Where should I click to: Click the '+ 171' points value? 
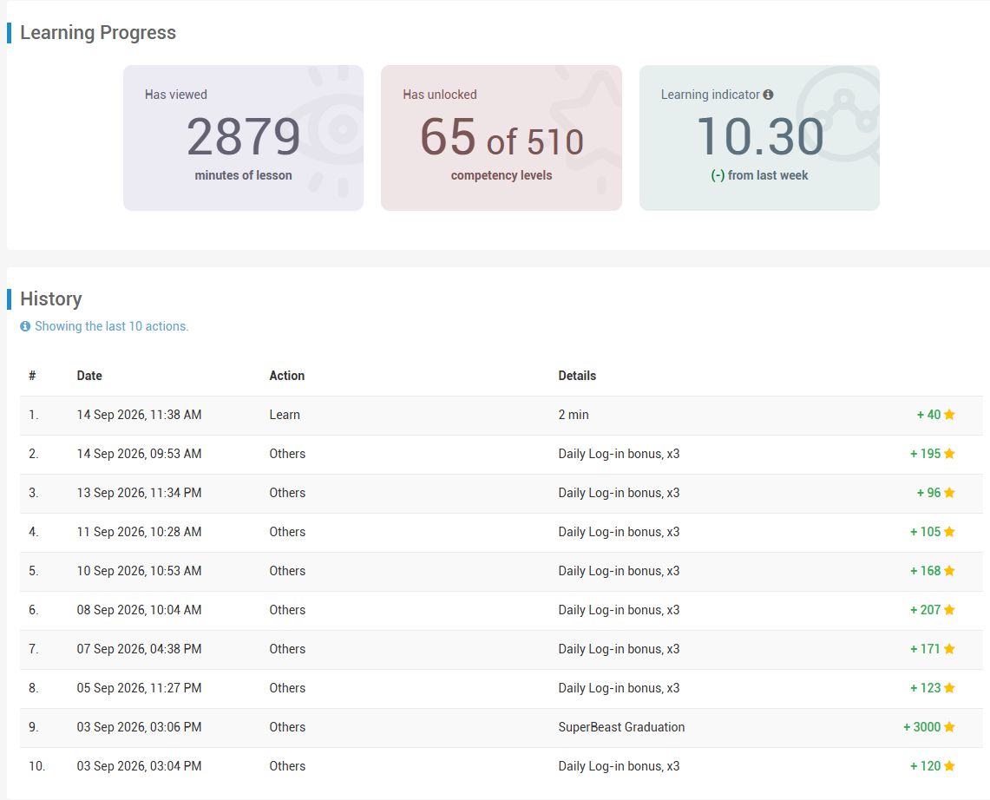[926, 649]
